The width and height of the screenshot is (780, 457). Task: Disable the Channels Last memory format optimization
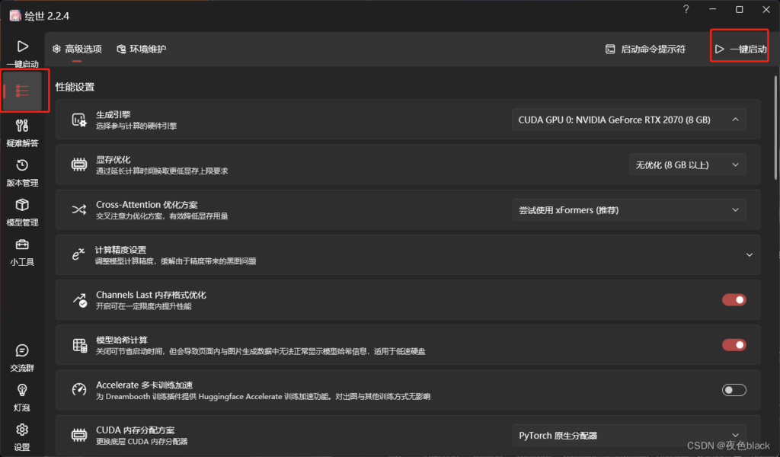pyautogui.click(x=733, y=300)
